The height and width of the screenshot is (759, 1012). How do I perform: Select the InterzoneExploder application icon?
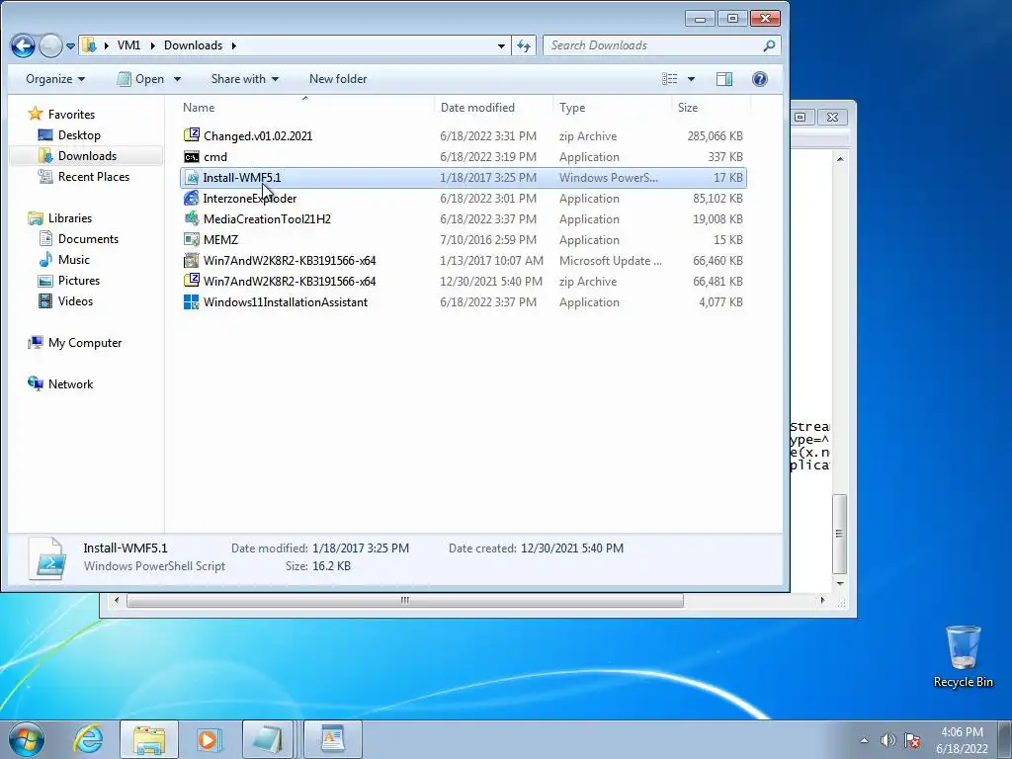click(x=191, y=198)
